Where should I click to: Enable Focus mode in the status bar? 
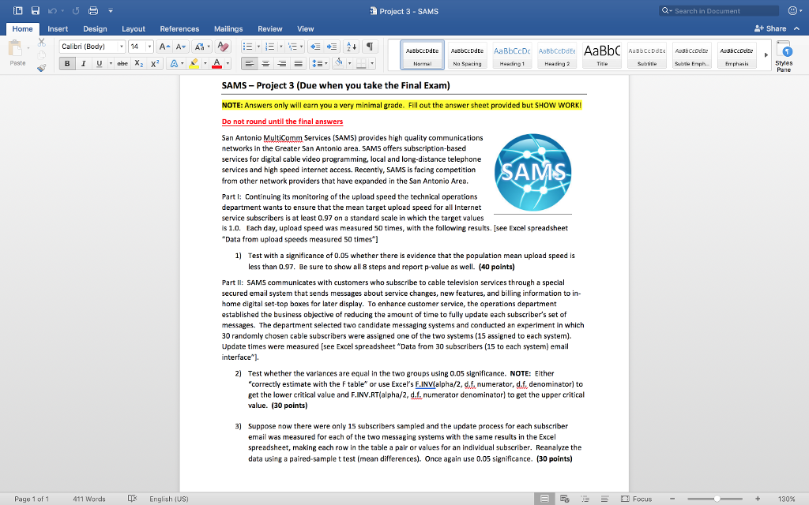coord(638,499)
